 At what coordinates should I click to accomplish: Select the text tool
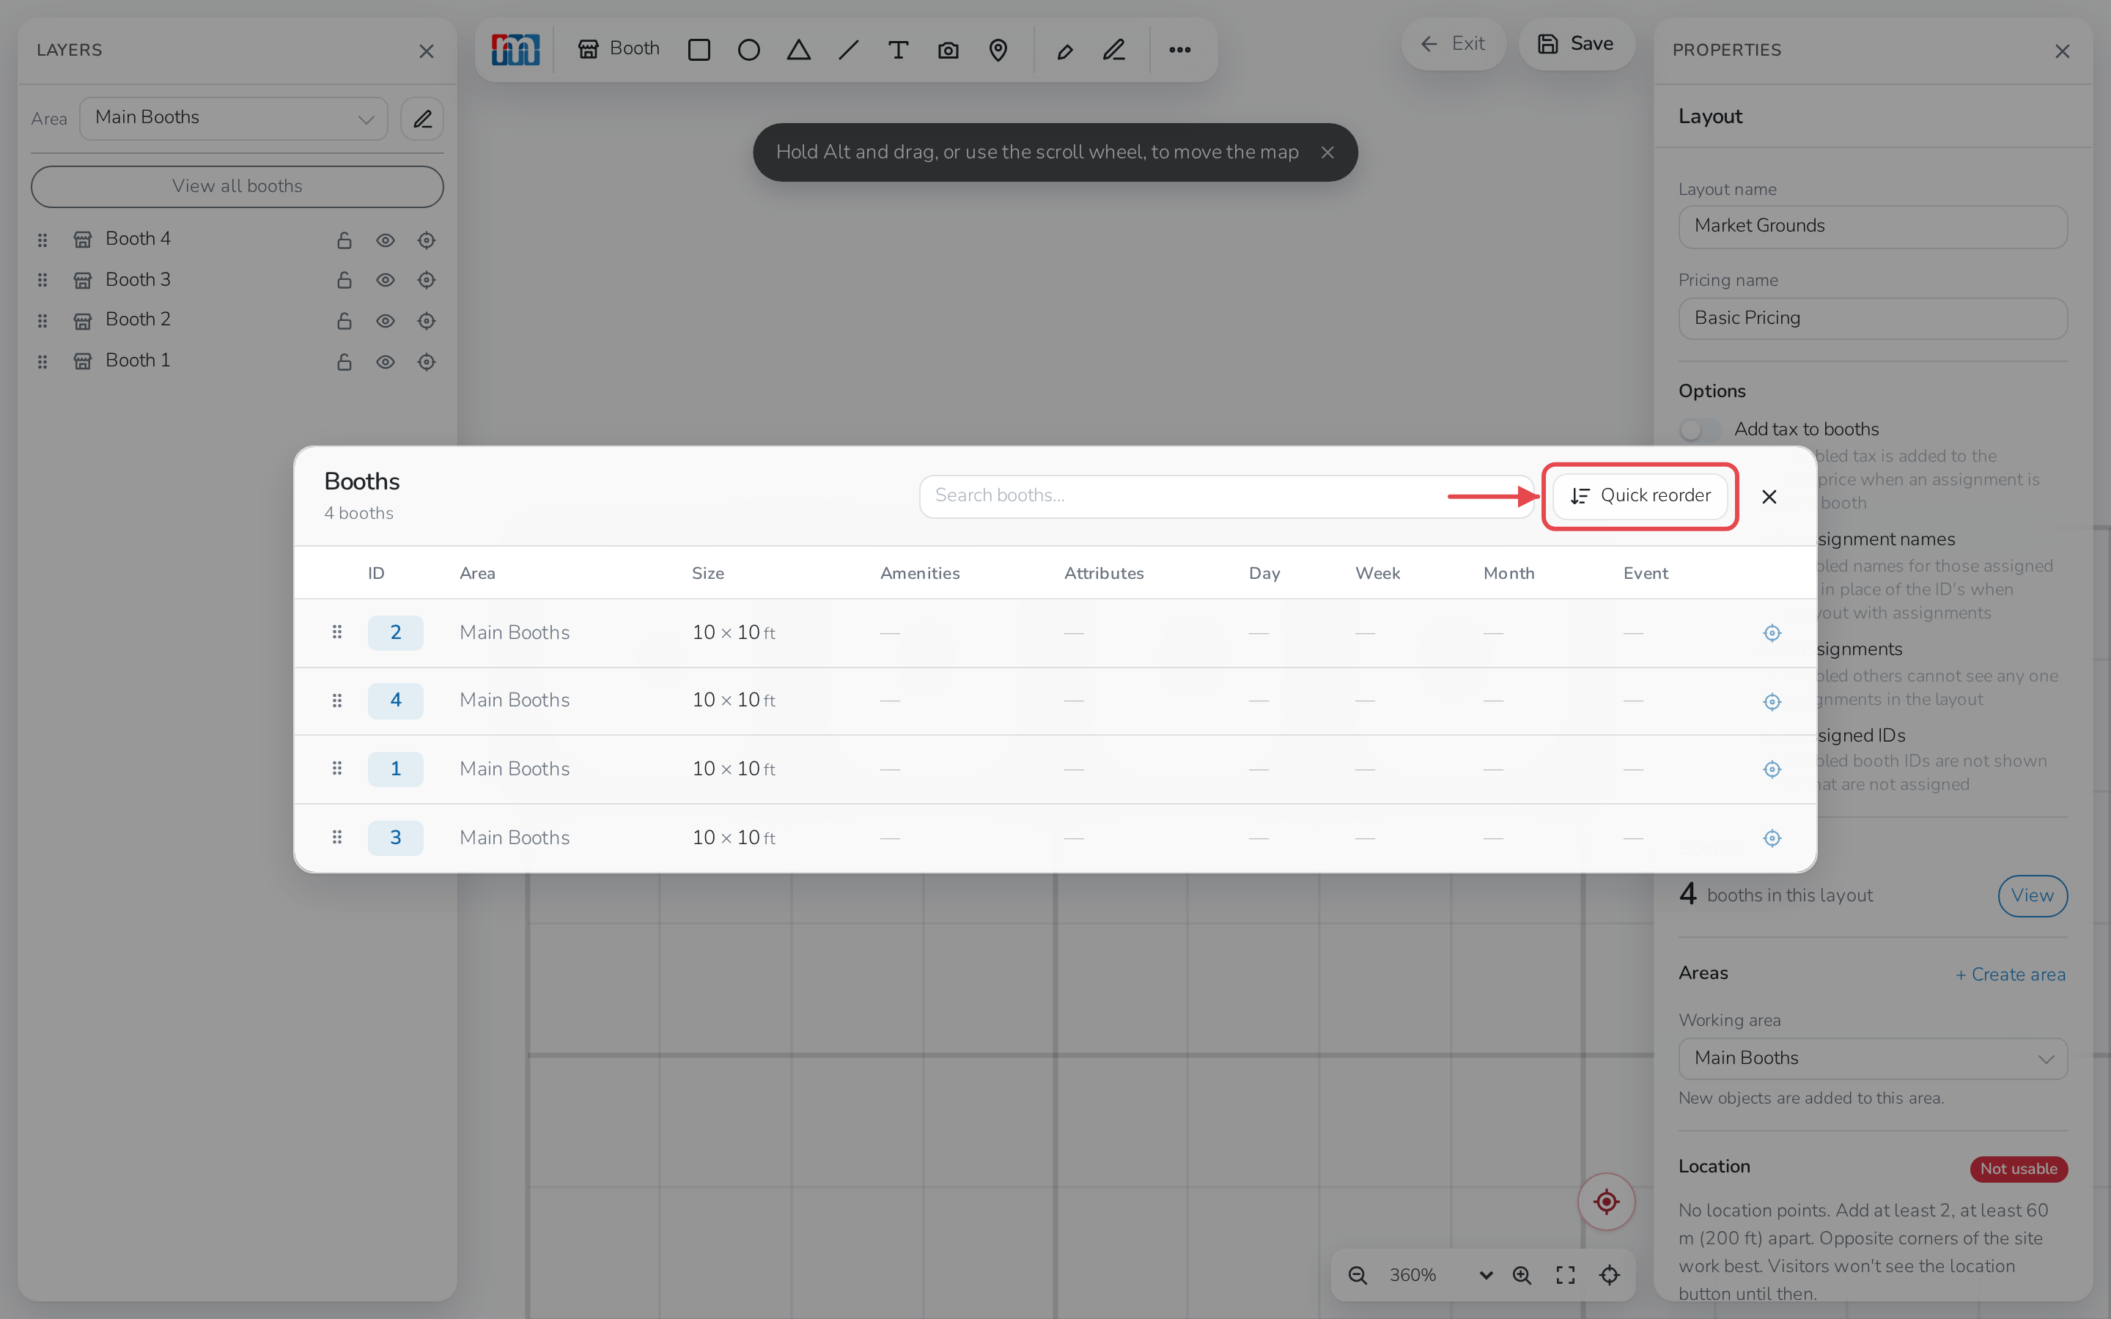898,50
